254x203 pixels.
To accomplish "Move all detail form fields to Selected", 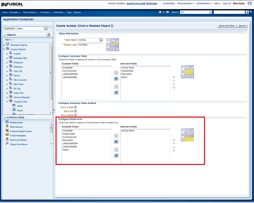I will pyautogui.click(x=116, y=141).
